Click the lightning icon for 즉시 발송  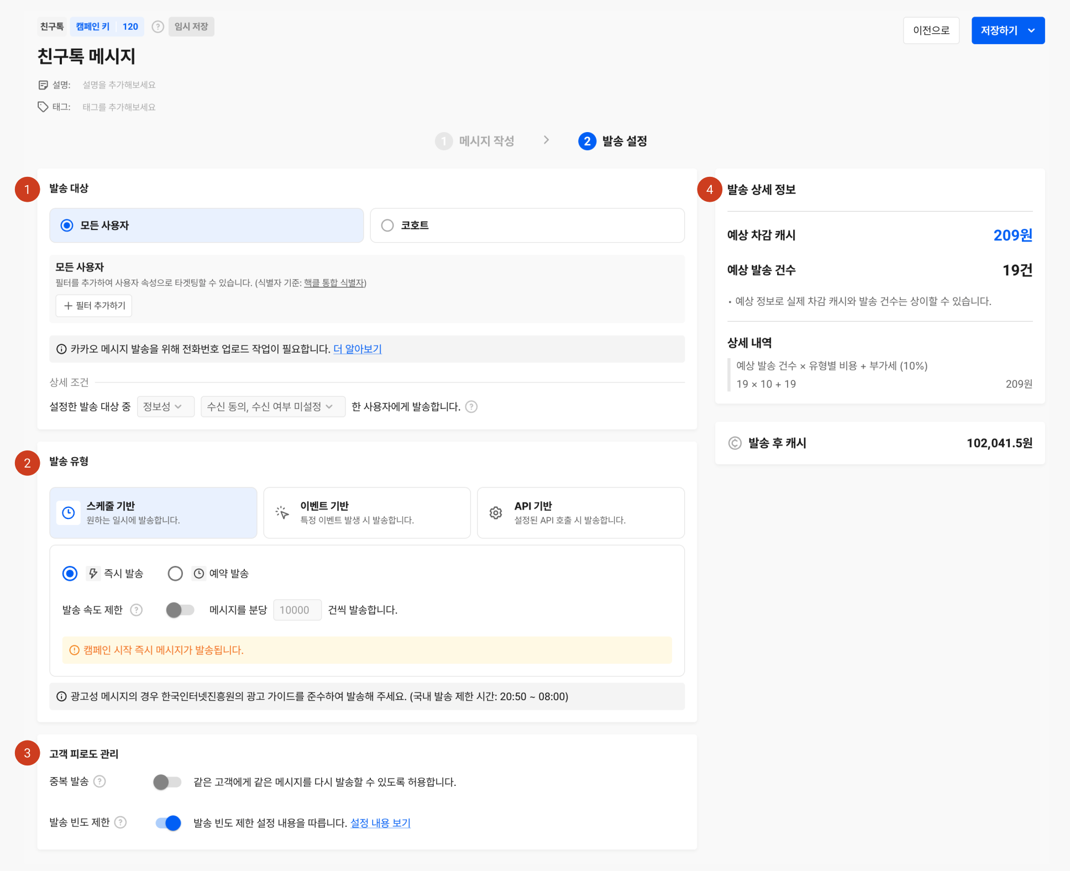pyautogui.click(x=93, y=574)
